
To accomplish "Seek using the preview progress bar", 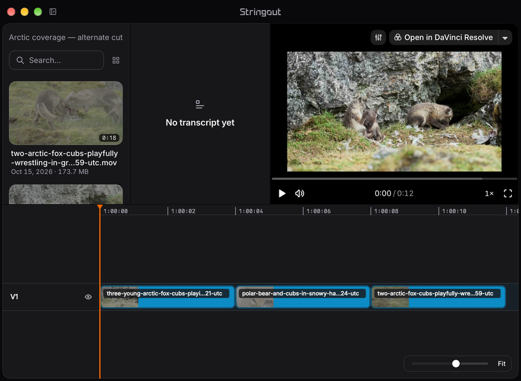I will (394, 179).
